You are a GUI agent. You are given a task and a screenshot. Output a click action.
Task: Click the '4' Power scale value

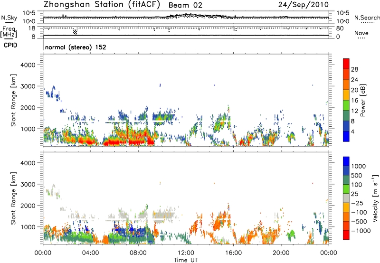click(352, 131)
